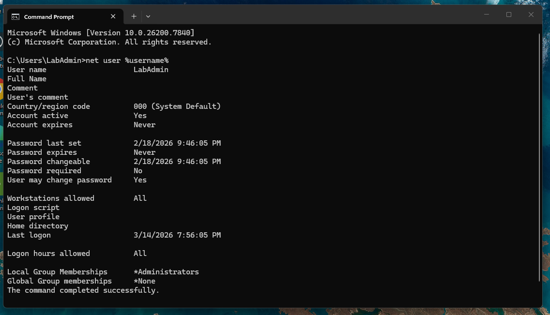
Task: Click the 'Password required' No value
Action: [138, 171]
